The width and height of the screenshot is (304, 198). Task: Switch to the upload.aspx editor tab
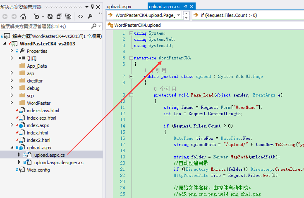click(119, 7)
